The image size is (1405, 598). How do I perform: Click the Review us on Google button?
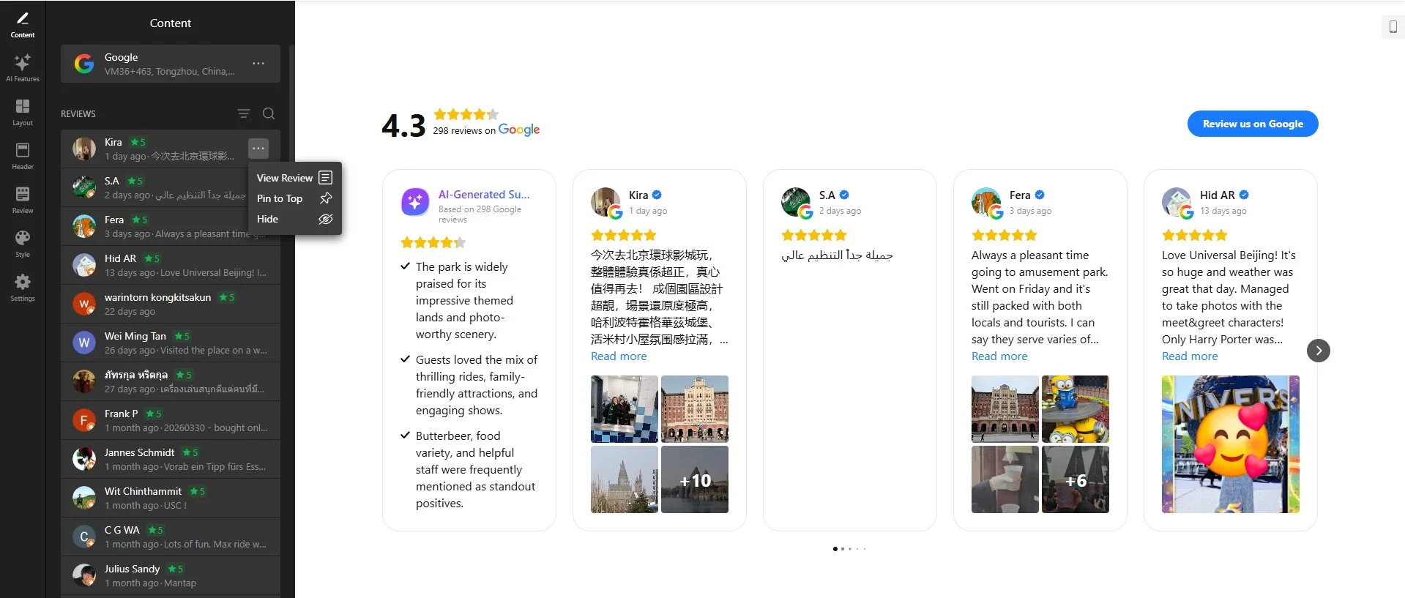point(1253,124)
